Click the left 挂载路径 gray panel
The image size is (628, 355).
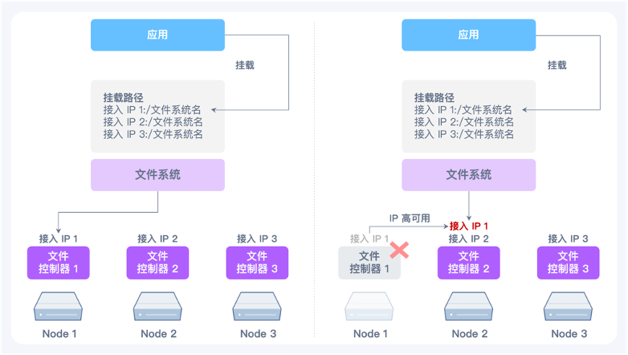coord(157,116)
